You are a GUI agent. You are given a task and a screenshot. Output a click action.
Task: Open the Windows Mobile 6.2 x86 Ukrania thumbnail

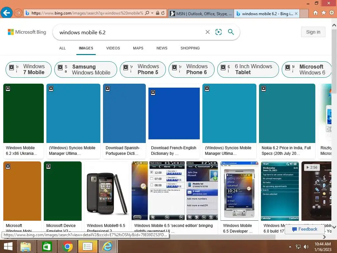23,113
